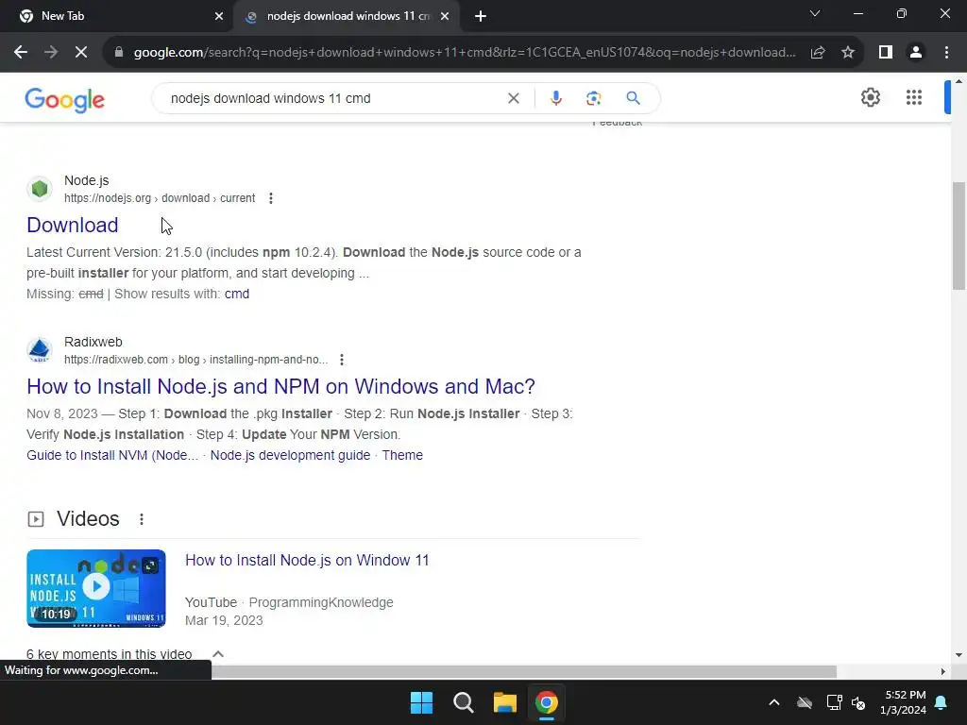Image resolution: width=967 pixels, height=725 pixels.
Task: Open the notifications bell
Action: tap(942, 702)
